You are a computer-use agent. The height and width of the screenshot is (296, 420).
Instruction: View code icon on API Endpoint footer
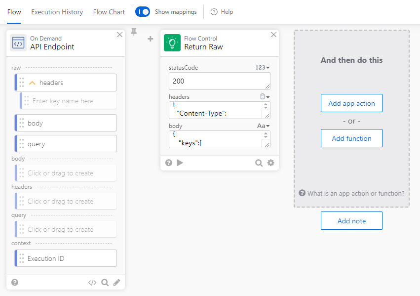click(92, 282)
